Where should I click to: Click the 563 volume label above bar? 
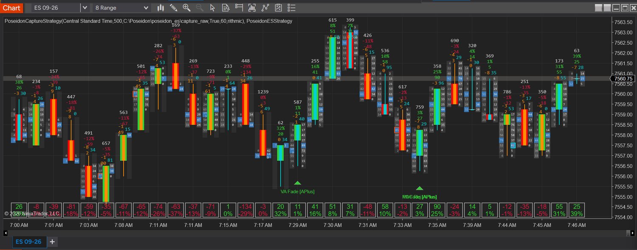pyautogui.click(x=124, y=112)
